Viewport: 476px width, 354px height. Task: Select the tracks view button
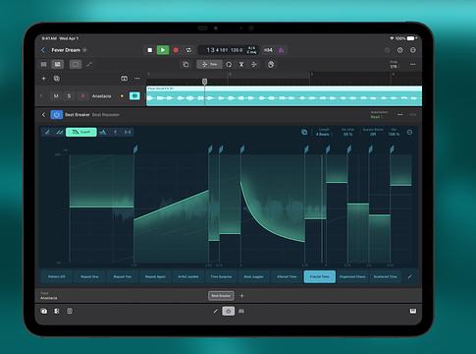(57, 64)
